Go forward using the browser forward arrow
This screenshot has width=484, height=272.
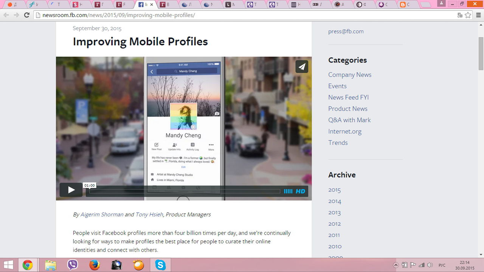(x=16, y=15)
